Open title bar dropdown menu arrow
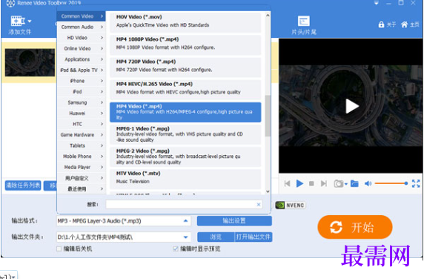The image size is (424, 279). click(x=376, y=3)
